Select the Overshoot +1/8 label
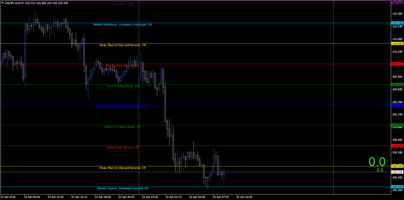This screenshot has width=404, height=200. tap(122, 4)
